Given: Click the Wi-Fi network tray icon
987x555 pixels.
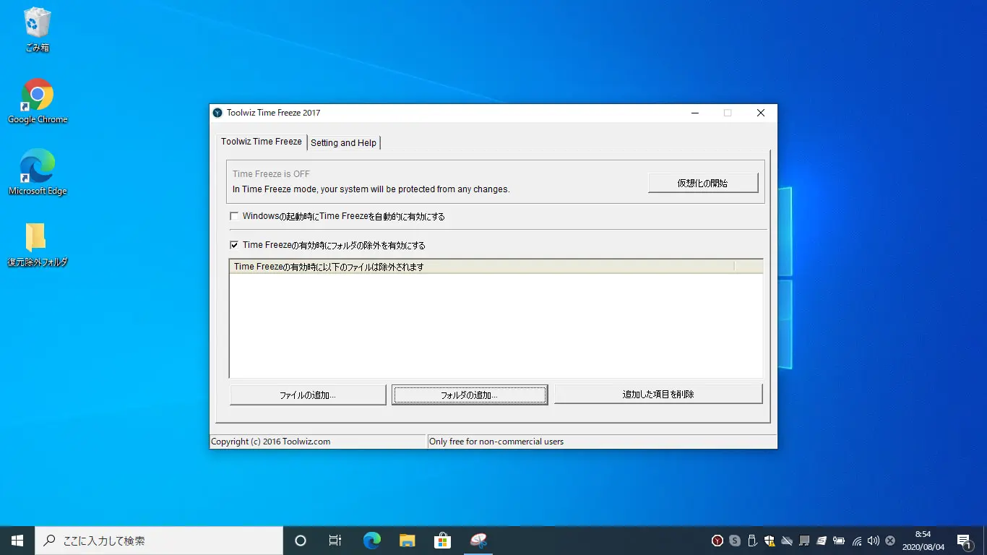Looking at the screenshot, I should 857,541.
